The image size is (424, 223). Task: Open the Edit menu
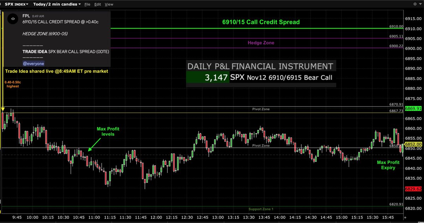(98, 4)
